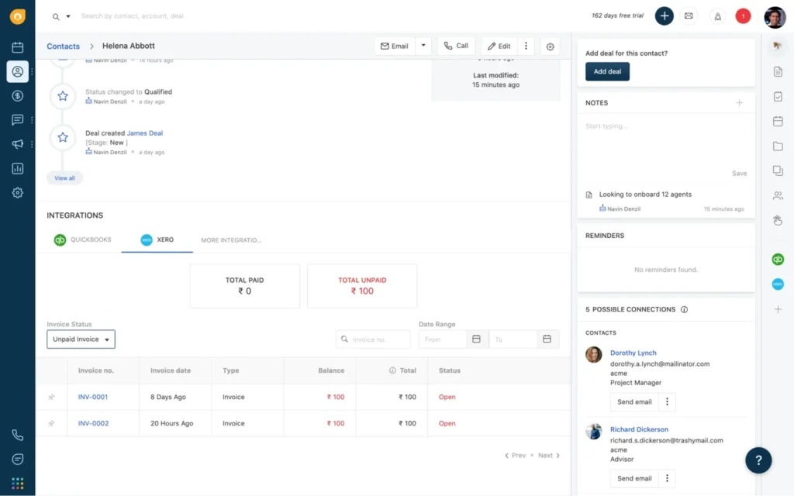
Task: Click the help question mark button
Action: click(x=758, y=460)
